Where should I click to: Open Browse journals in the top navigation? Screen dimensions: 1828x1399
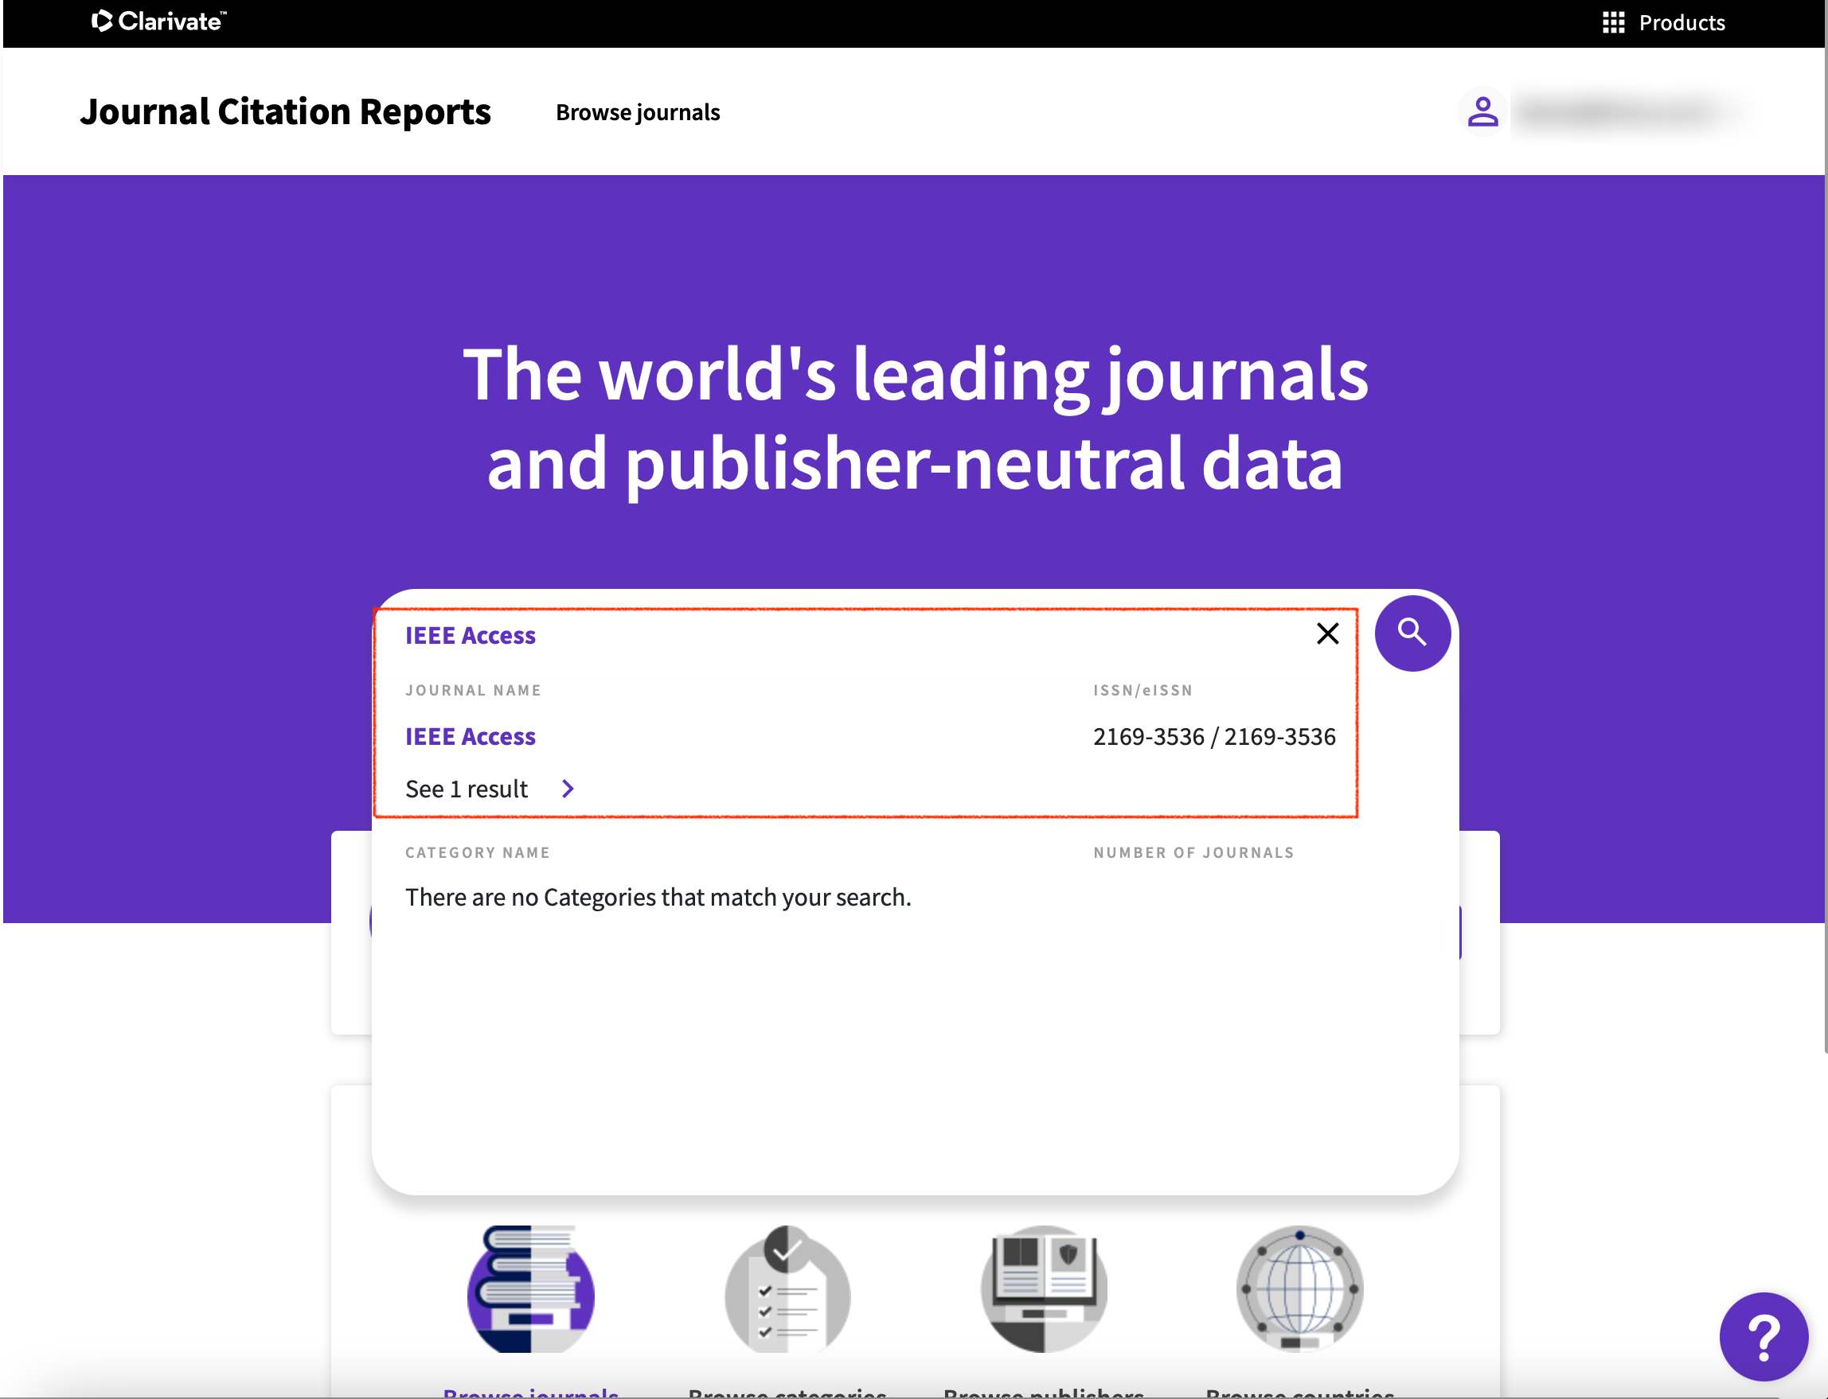pyautogui.click(x=638, y=112)
